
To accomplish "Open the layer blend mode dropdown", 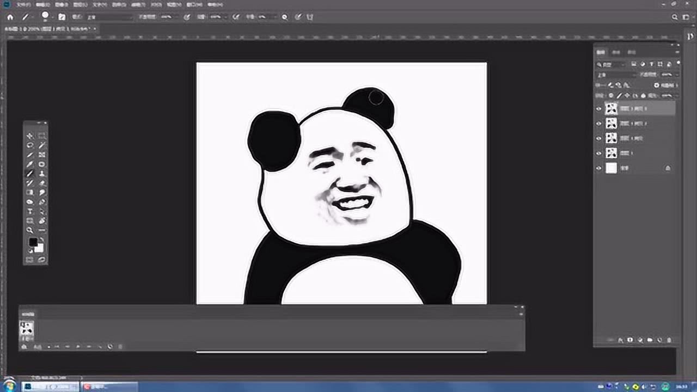I will [615, 75].
